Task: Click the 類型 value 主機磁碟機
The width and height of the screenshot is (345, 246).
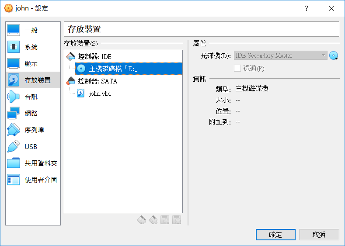Action: point(252,89)
